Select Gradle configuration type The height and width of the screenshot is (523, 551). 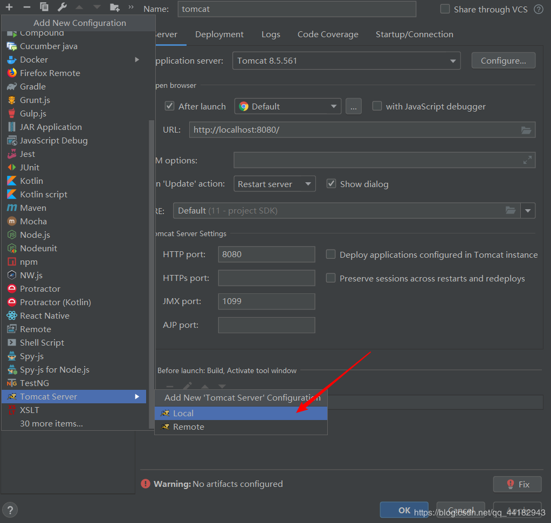(74, 86)
